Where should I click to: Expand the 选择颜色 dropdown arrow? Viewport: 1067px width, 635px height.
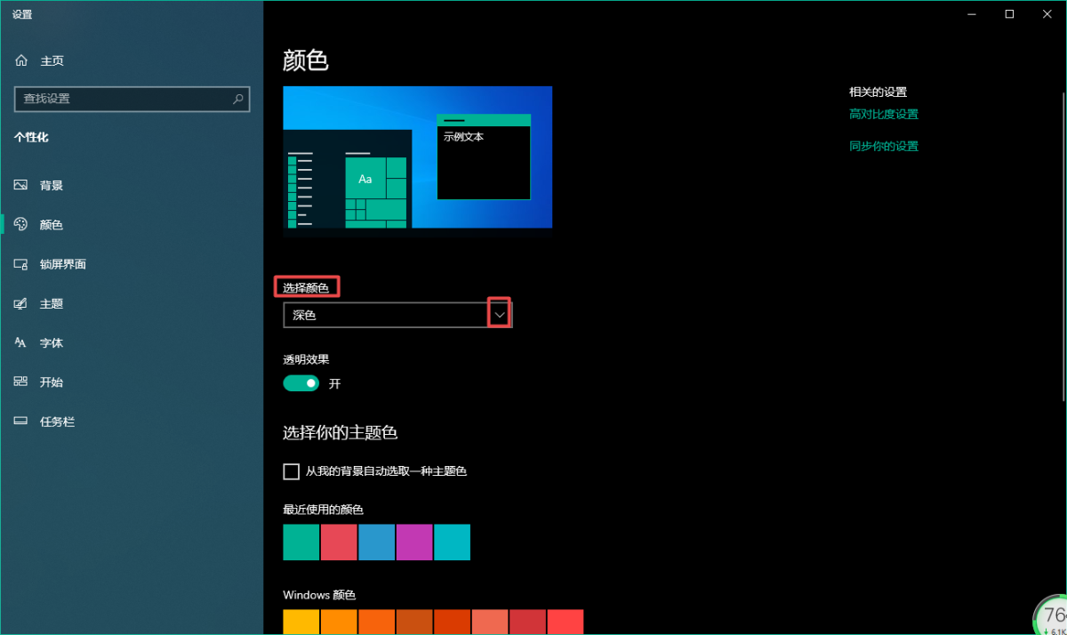[500, 315]
